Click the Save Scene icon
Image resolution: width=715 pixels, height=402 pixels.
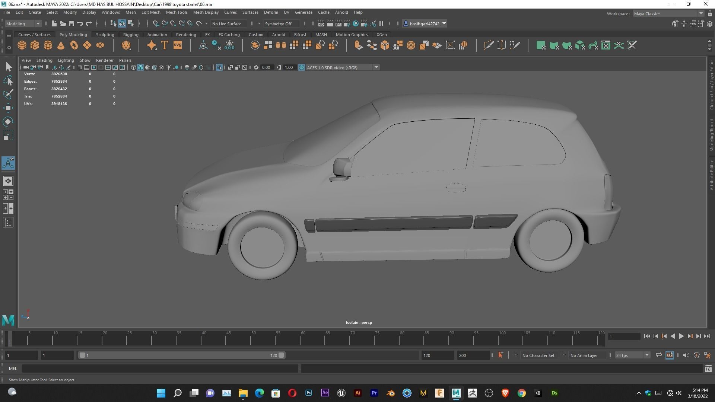click(71, 23)
